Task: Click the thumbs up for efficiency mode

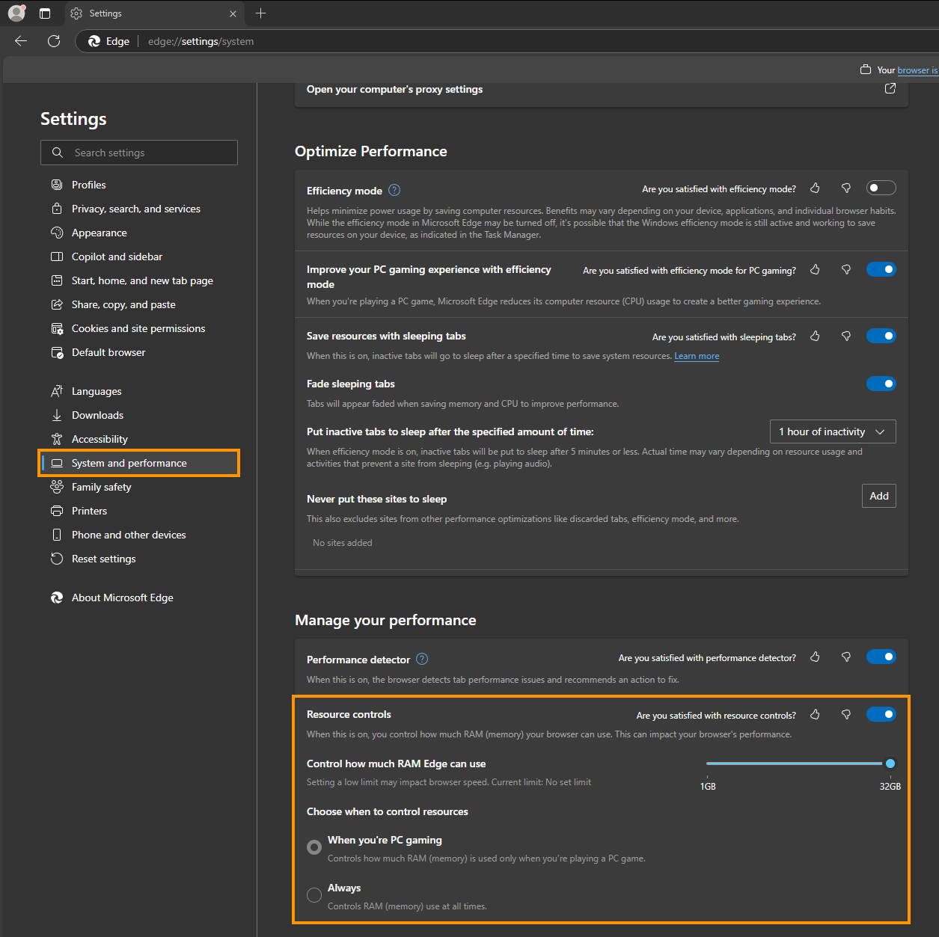Action: (x=815, y=188)
